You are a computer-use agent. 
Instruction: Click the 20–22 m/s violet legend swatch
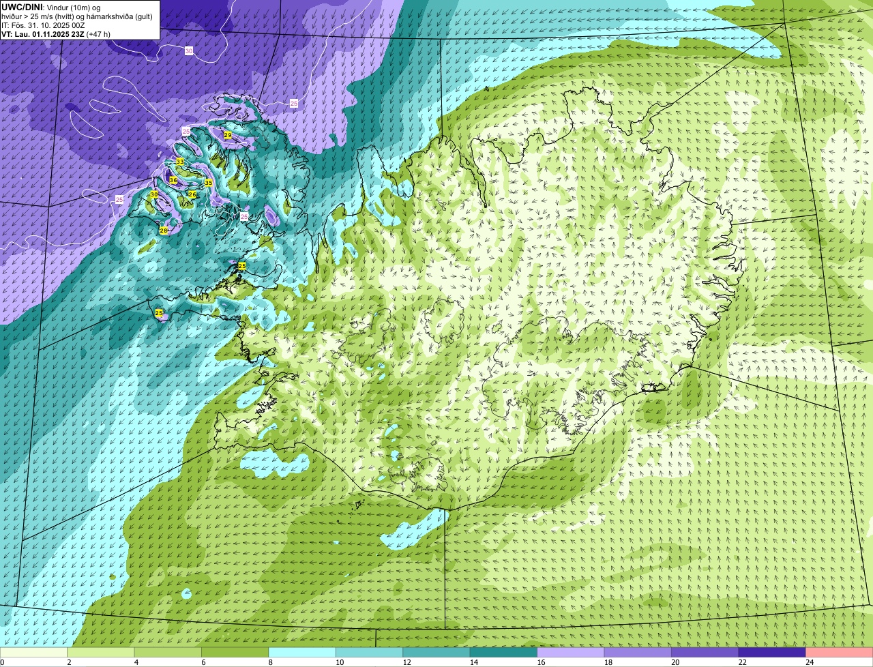coord(705,653)
